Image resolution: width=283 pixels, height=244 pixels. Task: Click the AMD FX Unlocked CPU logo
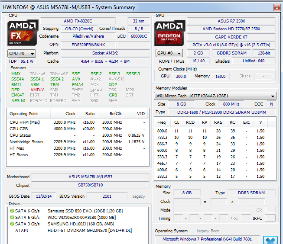coord(23,32)
